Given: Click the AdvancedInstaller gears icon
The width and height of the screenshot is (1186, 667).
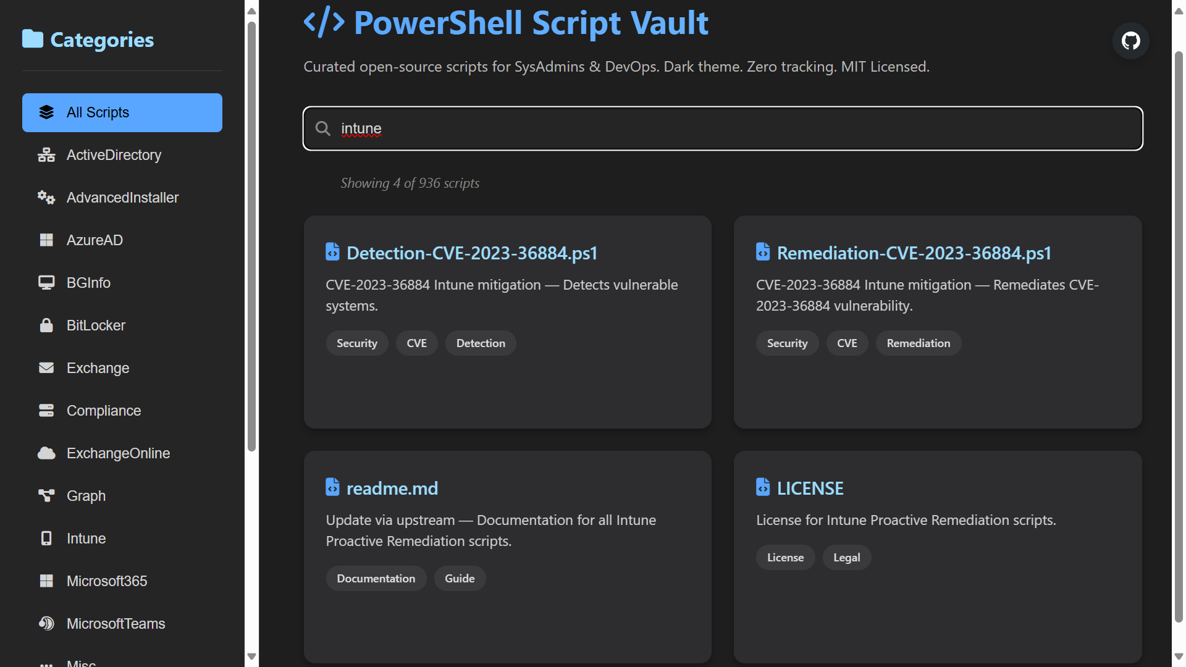Looking at the screenshot, I should pos(46,198).
